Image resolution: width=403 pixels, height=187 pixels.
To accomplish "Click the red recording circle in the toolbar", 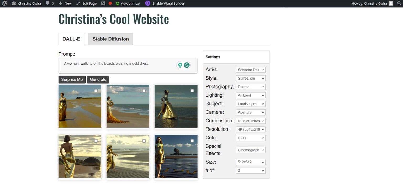I will tap(111, 3).
